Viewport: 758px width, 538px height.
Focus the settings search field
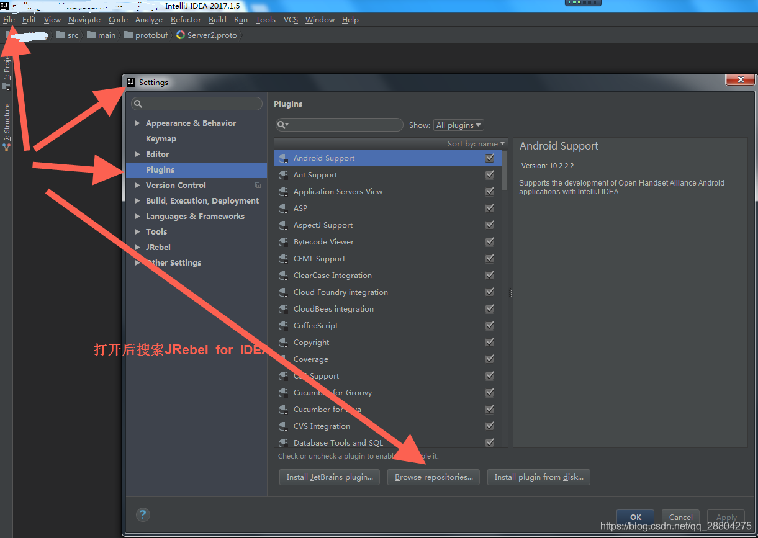click(197, 104)
